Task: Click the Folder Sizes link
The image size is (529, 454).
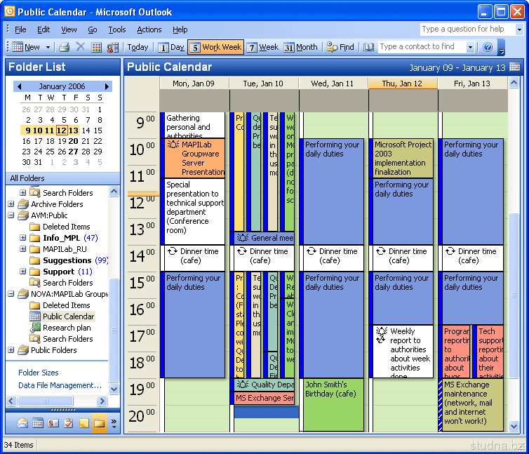Action: click(39, 373)
